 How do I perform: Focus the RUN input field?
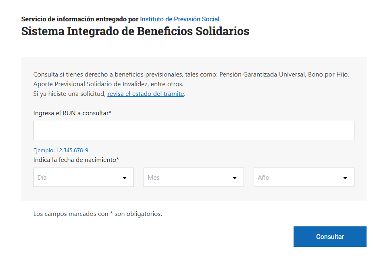pos(194,131)
